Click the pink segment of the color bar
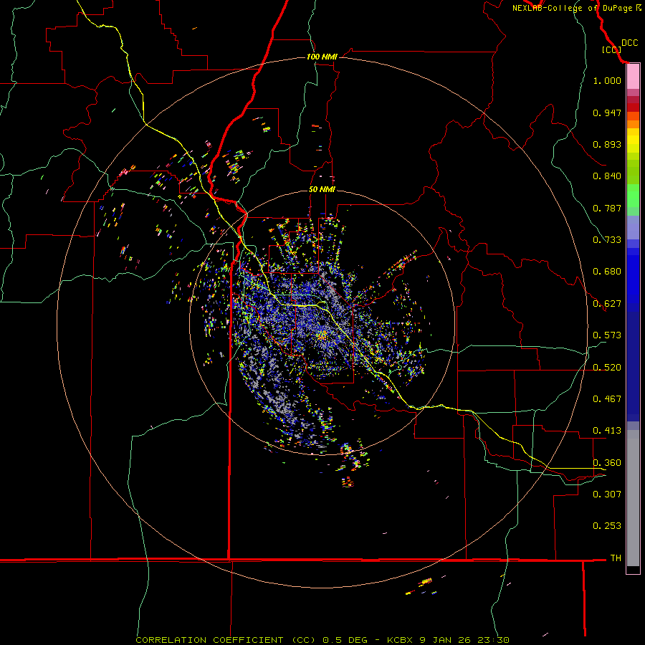 pyautogui.click(x=633, y=77)
